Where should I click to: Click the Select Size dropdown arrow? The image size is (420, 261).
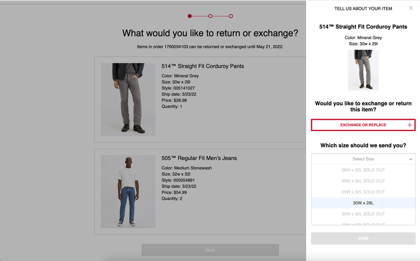tap(411, 159)
